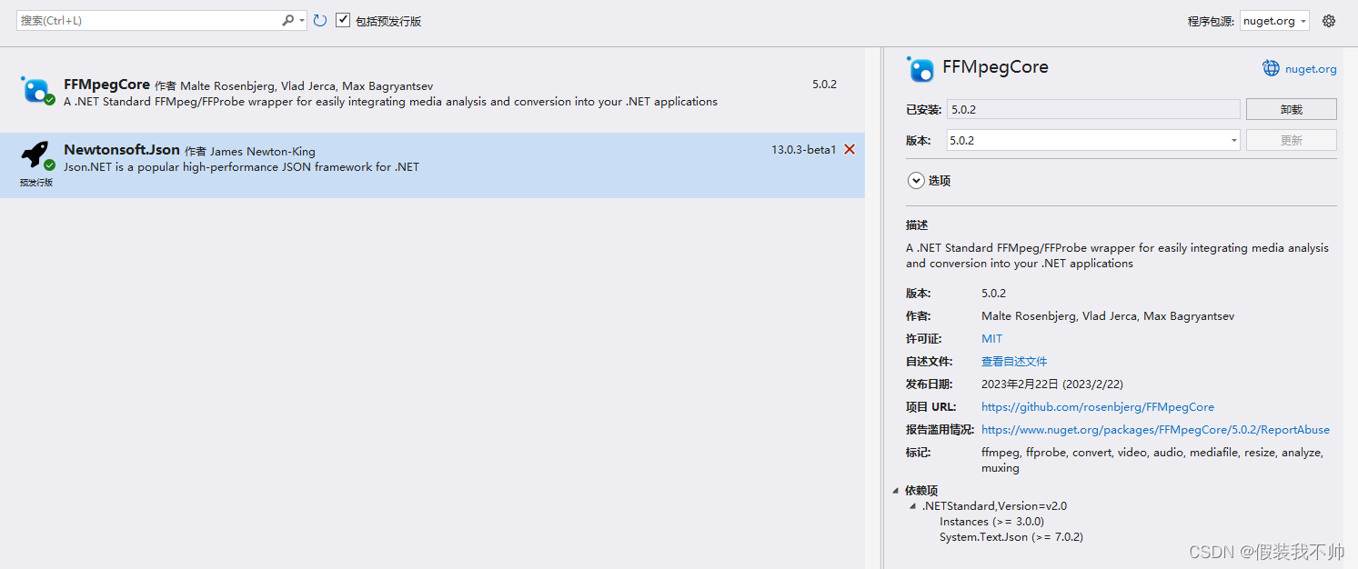Viewport: 1358px width, 569px height.
Task: Select the Newtonsoft.Json rocket icon
Action: (x=36, y=155)
